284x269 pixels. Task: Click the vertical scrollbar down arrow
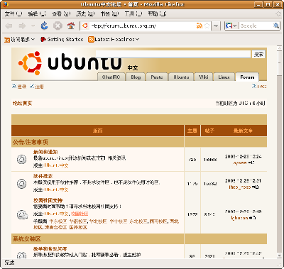(279, 256)
